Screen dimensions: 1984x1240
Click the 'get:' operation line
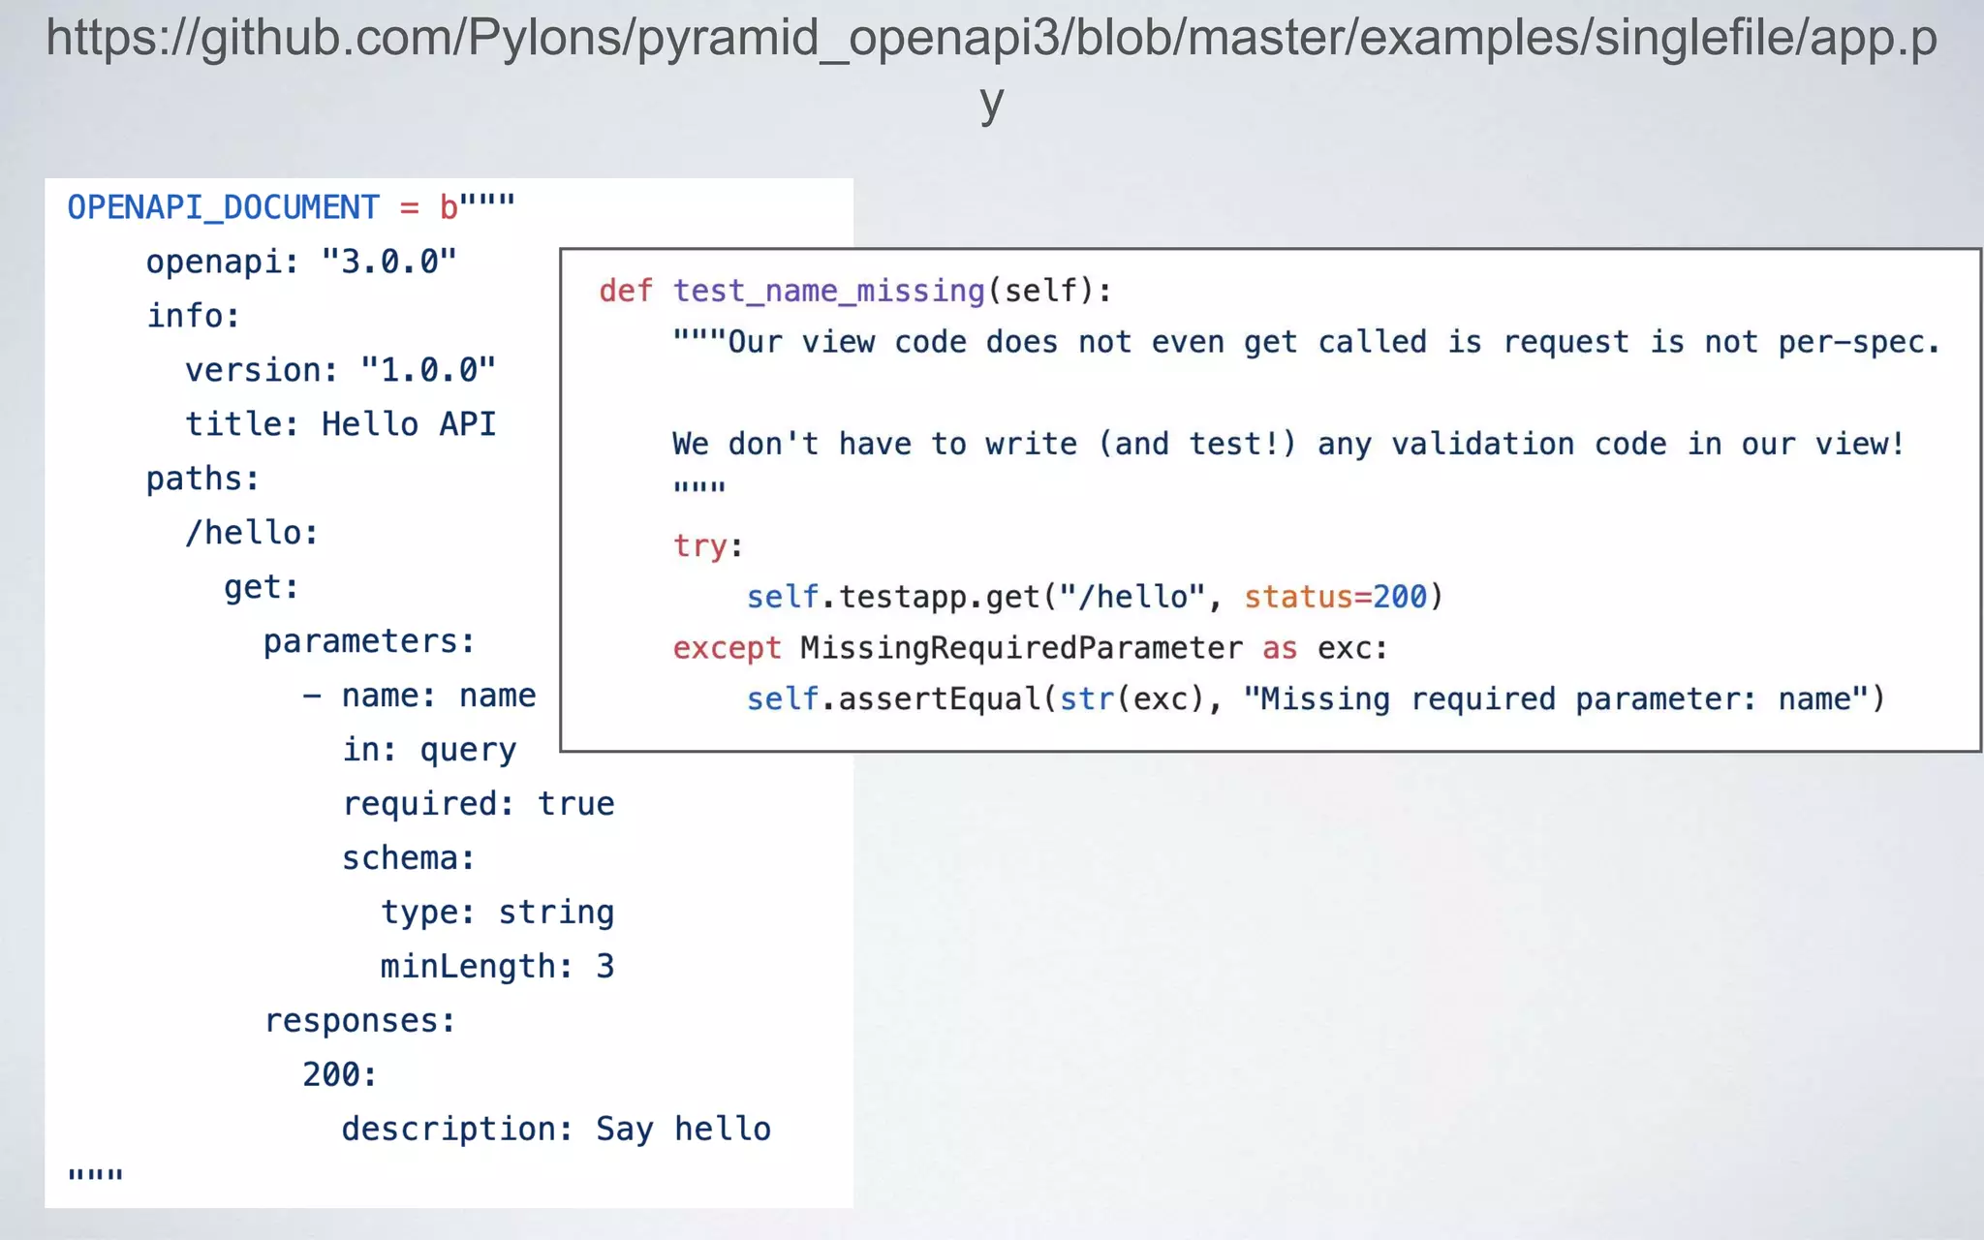(262, 587)
